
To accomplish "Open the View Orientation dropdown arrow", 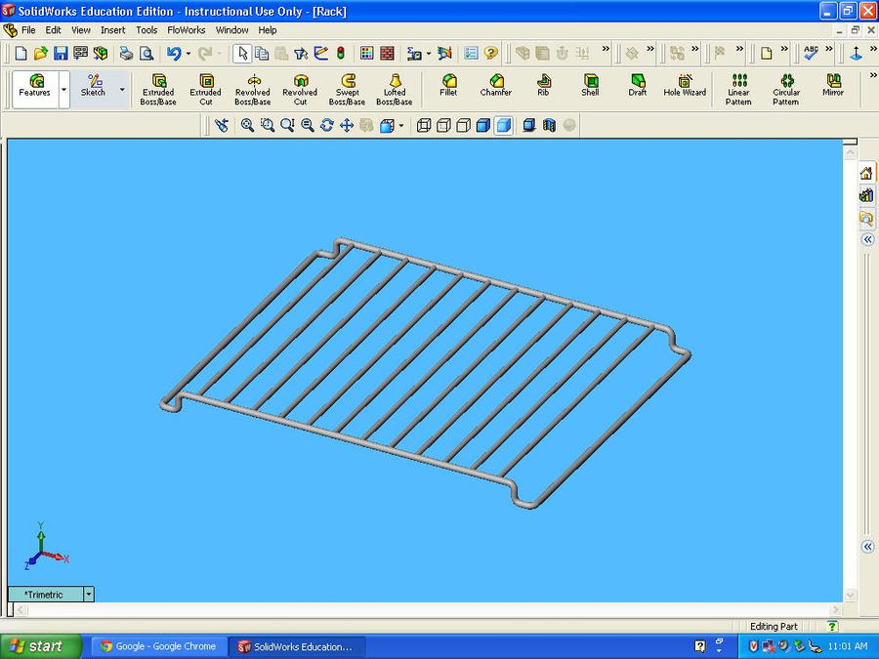I will coord(400,126).
